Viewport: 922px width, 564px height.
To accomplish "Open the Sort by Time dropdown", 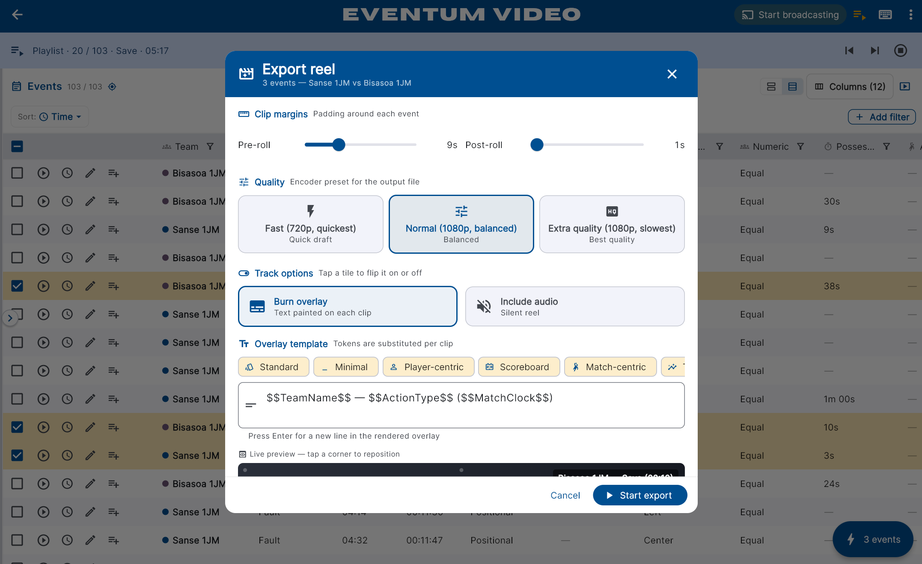I will (x=50, y=116).
